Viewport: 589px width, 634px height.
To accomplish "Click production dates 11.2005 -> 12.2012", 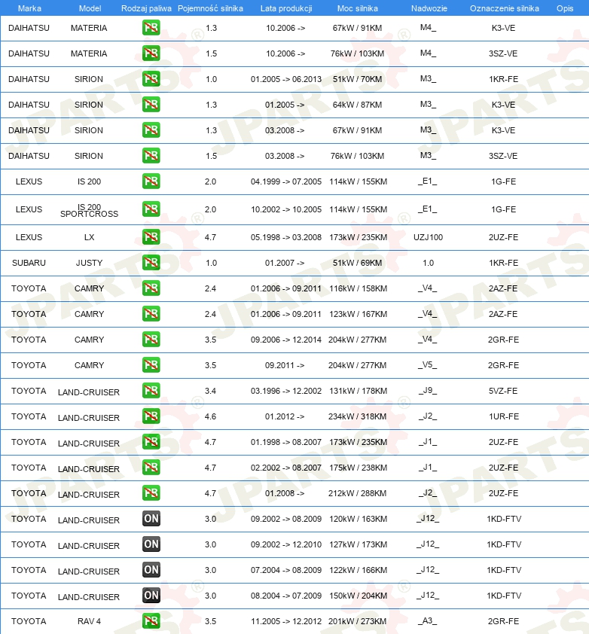I will click(x=286, y=621).
